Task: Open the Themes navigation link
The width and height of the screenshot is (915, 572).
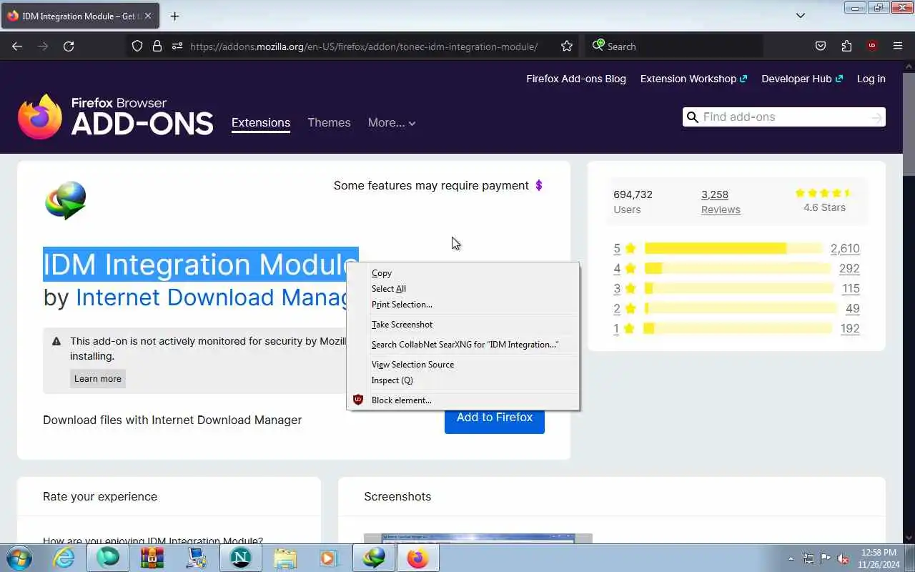Action: (329, 122)
